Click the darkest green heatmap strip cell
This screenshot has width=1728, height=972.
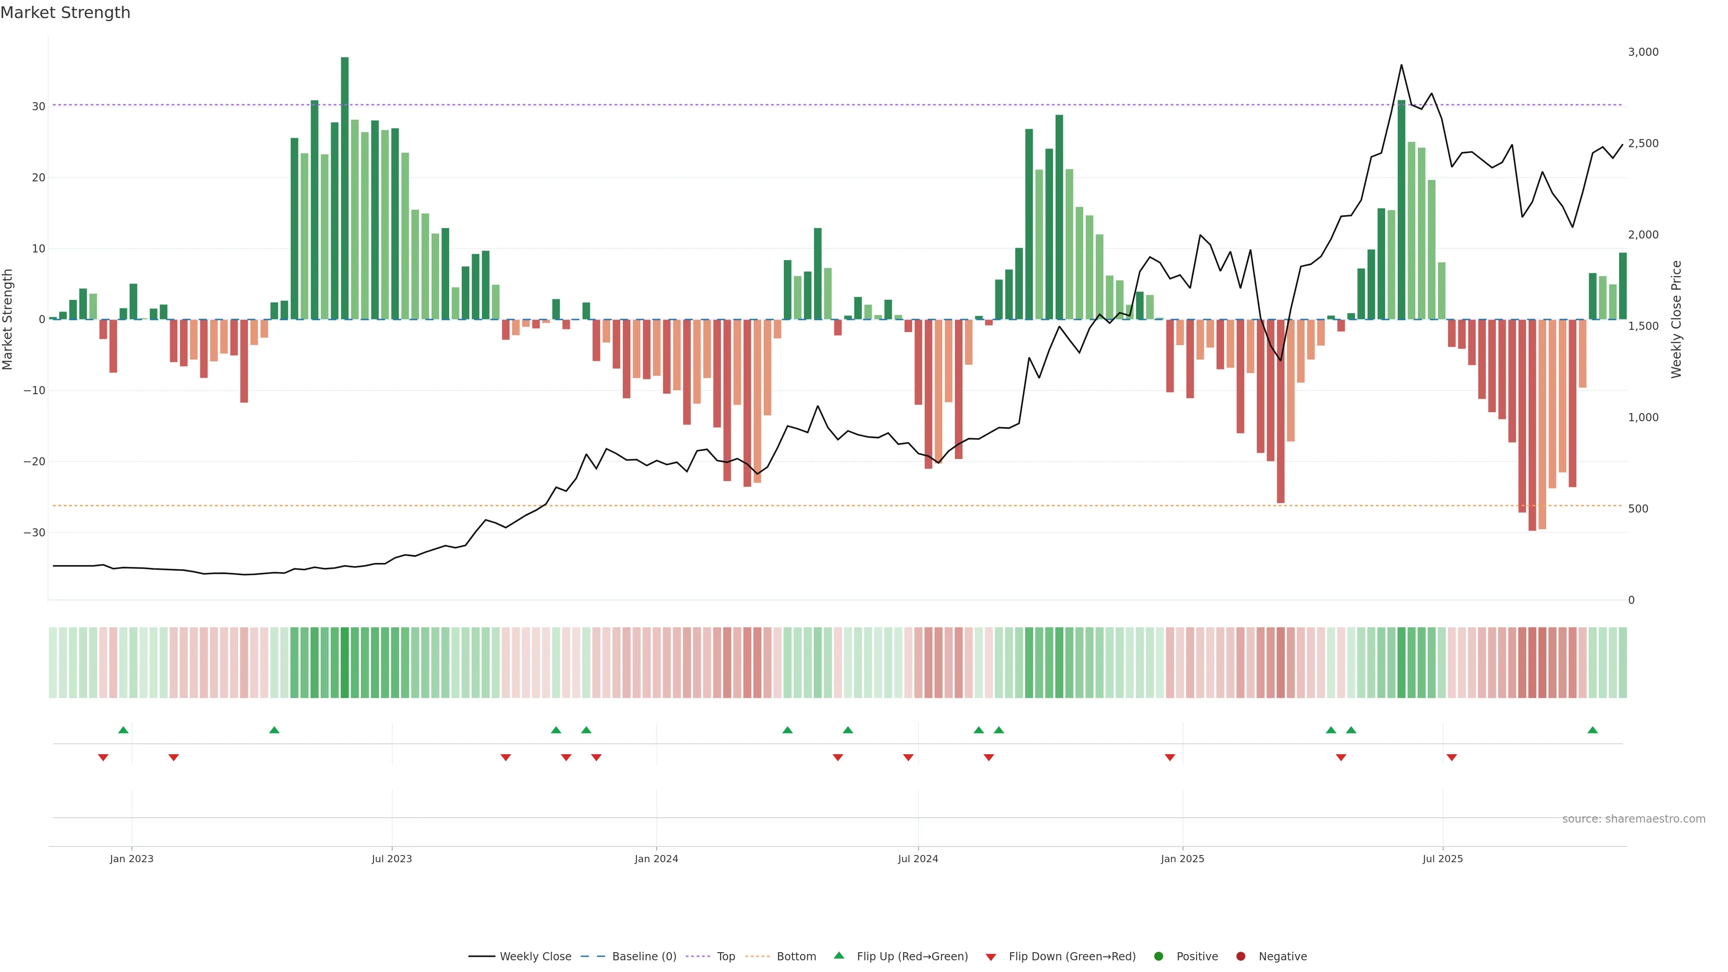[x=345, y=663]
